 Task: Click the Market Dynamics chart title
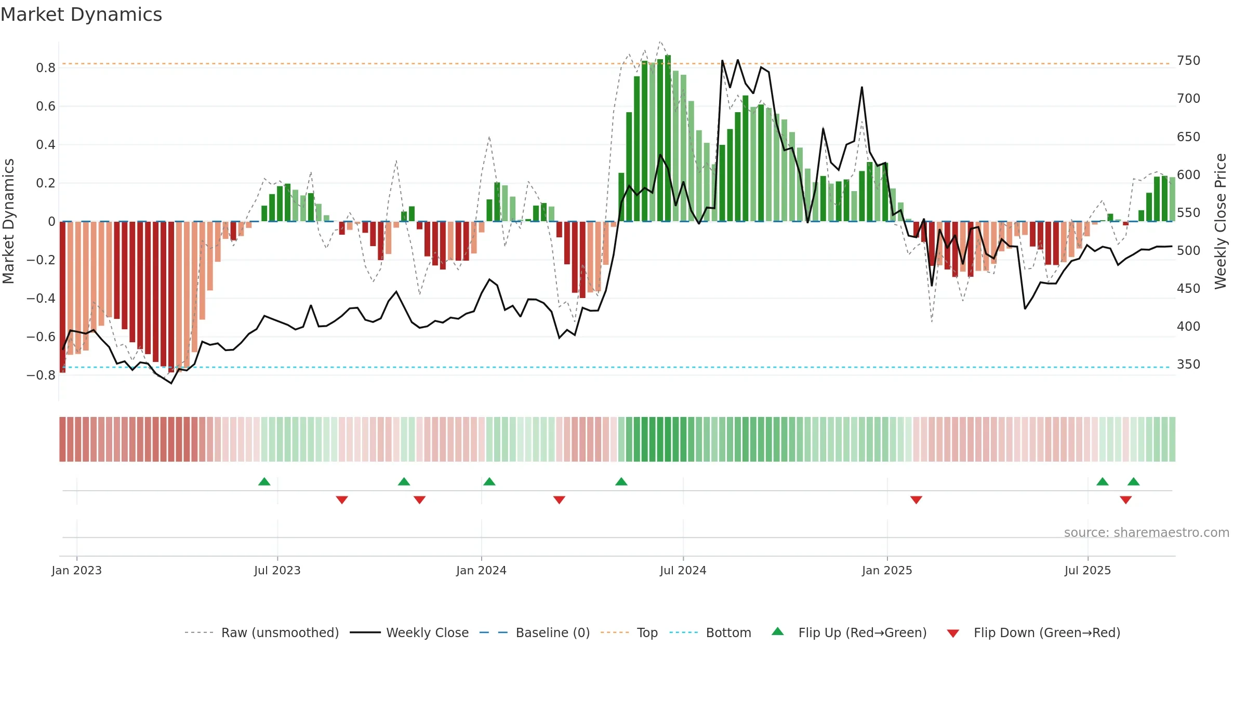click(x=82, y=15)
